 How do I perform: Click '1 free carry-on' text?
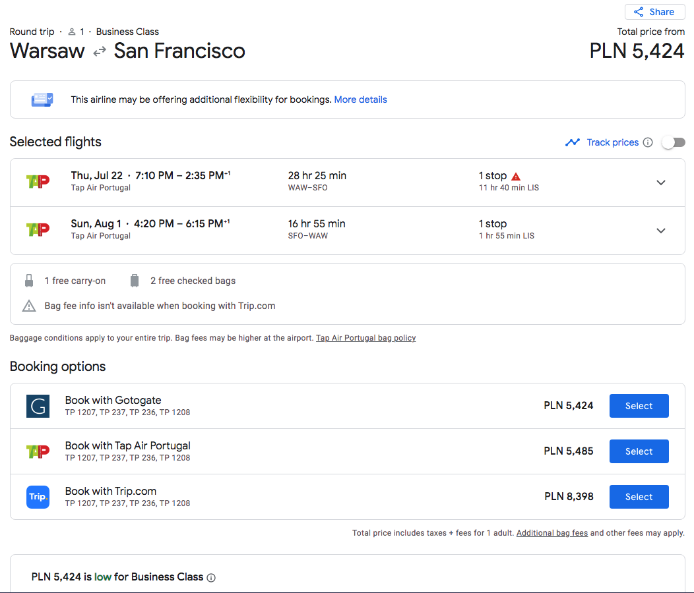pos(75,281)
